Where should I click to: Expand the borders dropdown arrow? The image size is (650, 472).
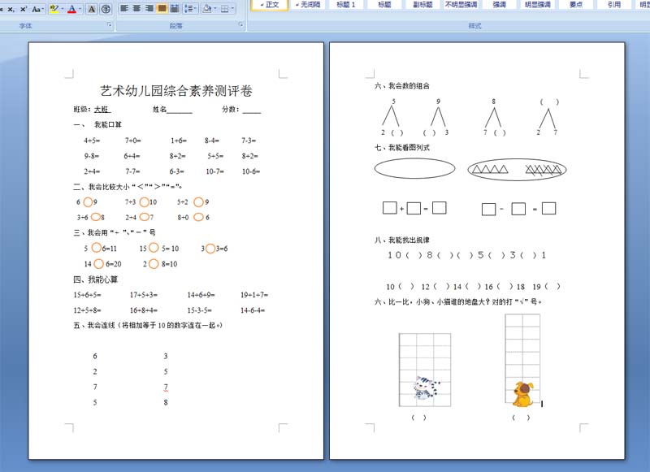(232, 8)
